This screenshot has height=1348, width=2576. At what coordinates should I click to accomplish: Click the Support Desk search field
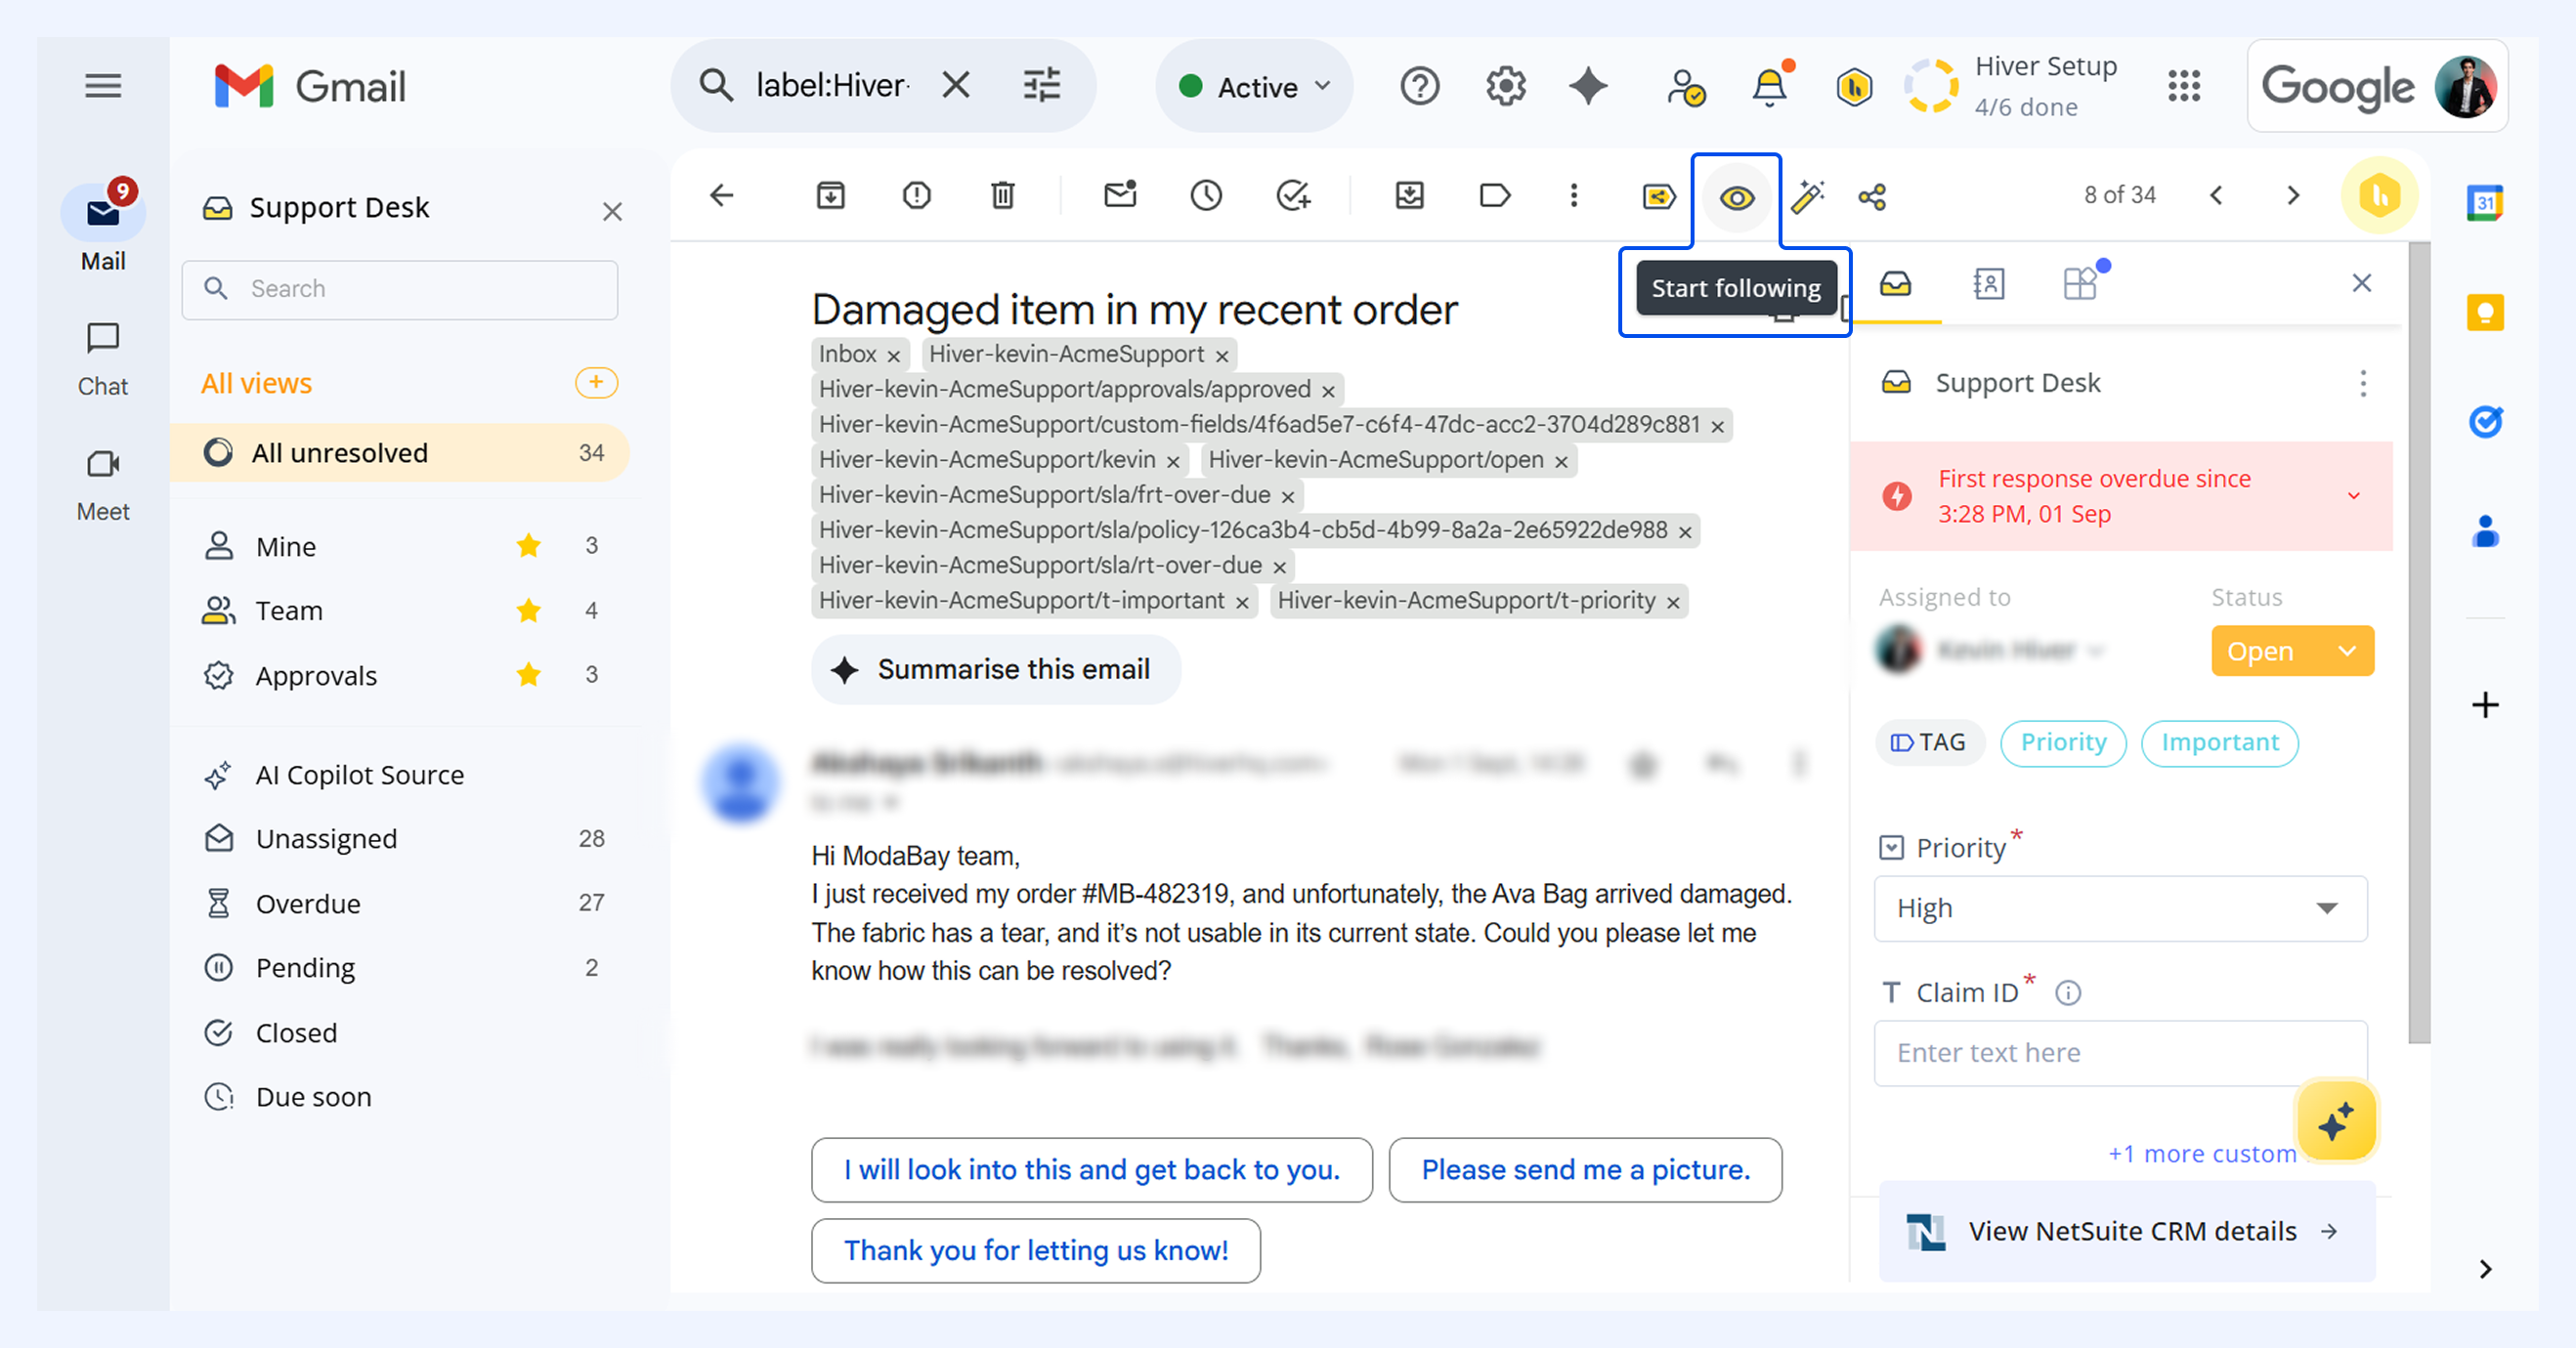[x=400, y=290]
